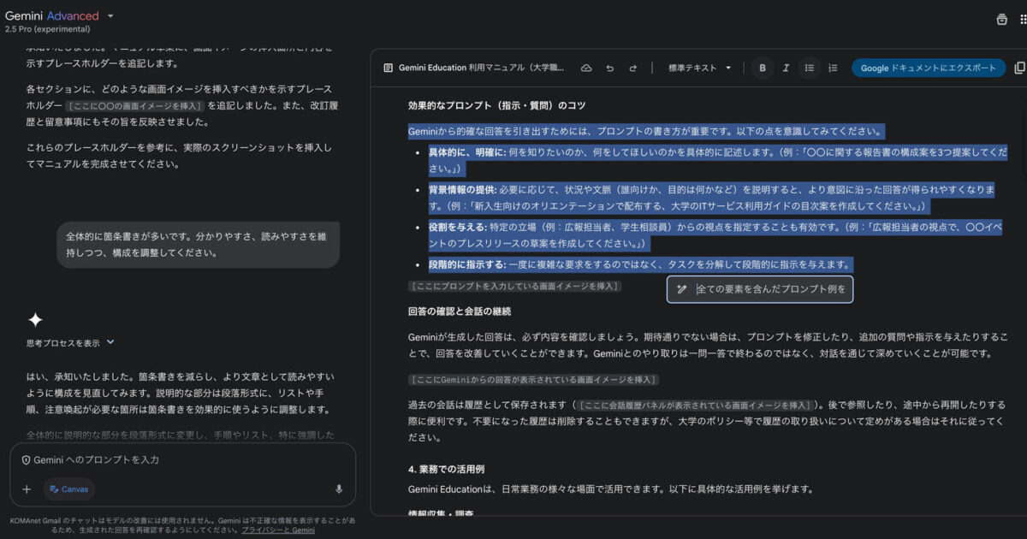Open the プライバシーと Gemini link
This screenshot has width=1027, height=539.
coord(278,530)
